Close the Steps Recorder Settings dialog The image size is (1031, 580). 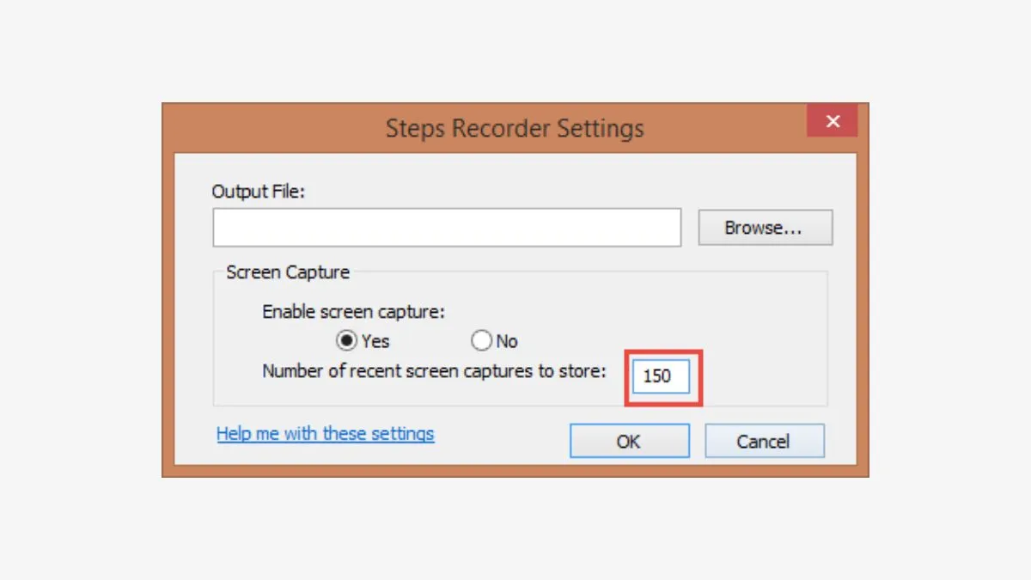[832, 121]
